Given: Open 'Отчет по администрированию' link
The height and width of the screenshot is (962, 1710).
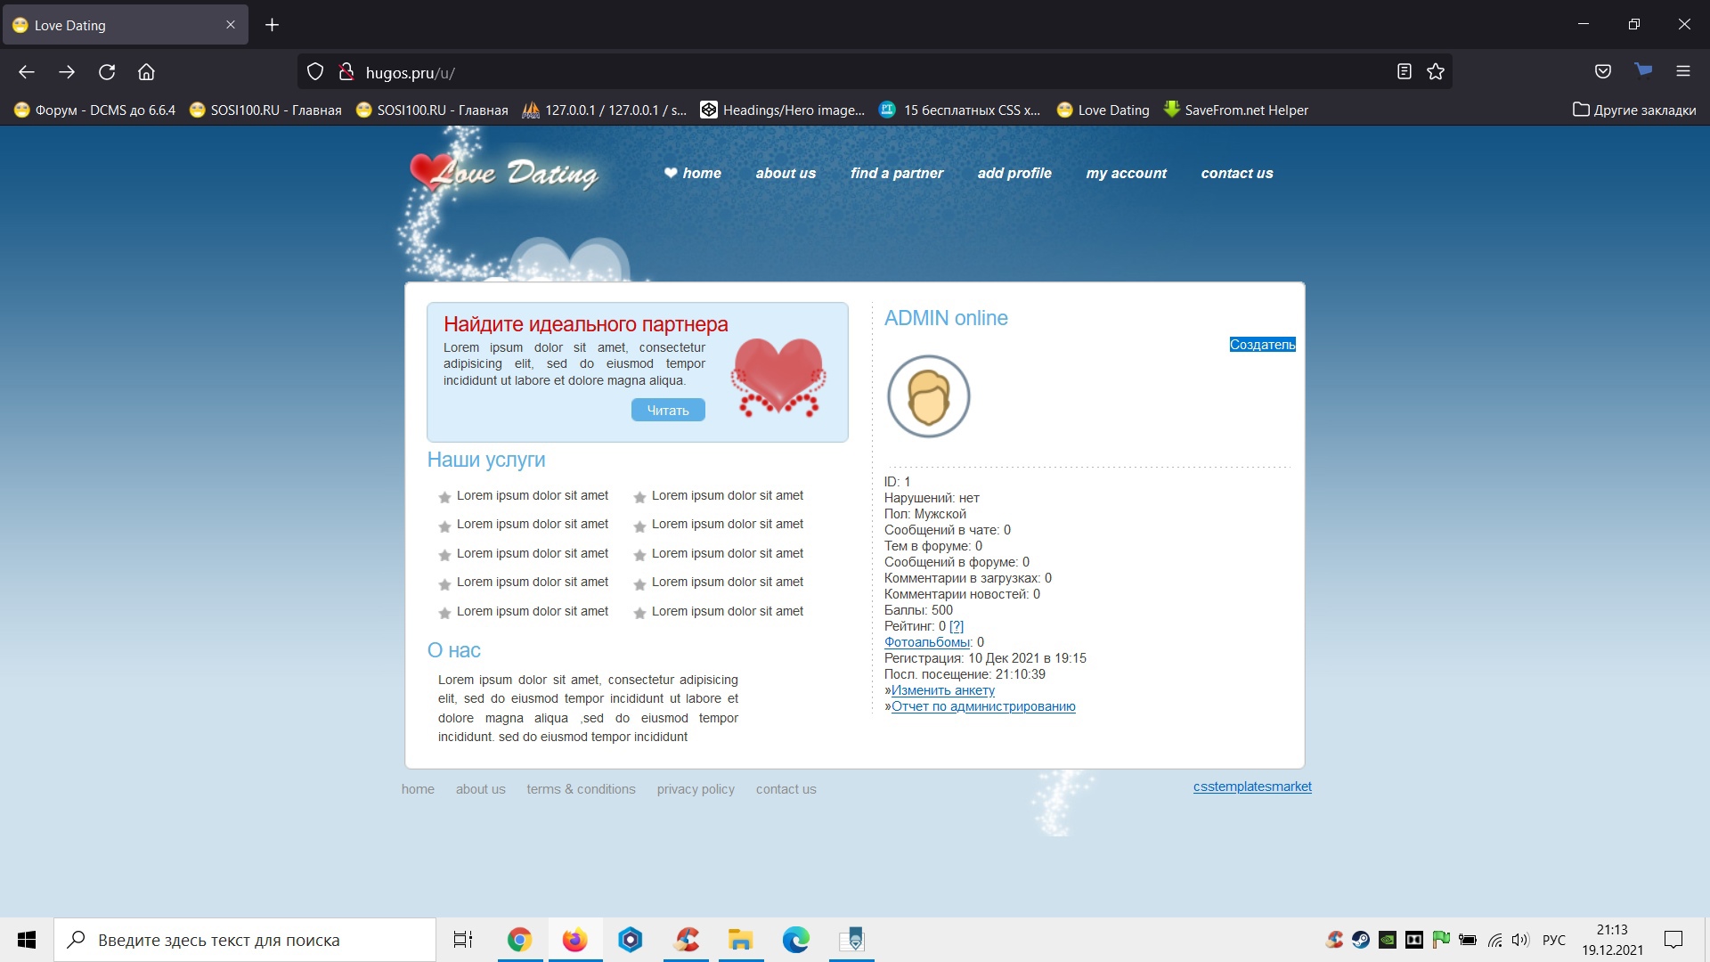Looking at the screenshot, I should coord(983,706).
